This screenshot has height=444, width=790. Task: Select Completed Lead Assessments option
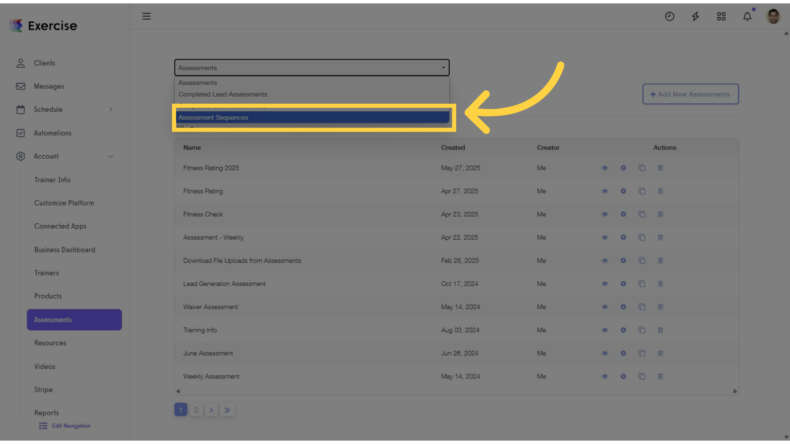click(313, 94)
